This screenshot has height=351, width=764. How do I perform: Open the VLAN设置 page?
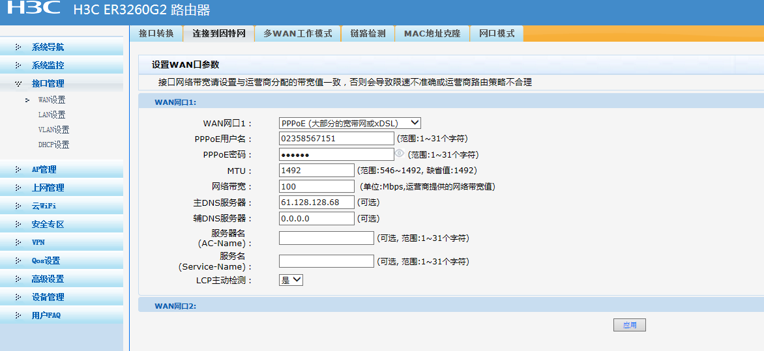click(53, 130)
